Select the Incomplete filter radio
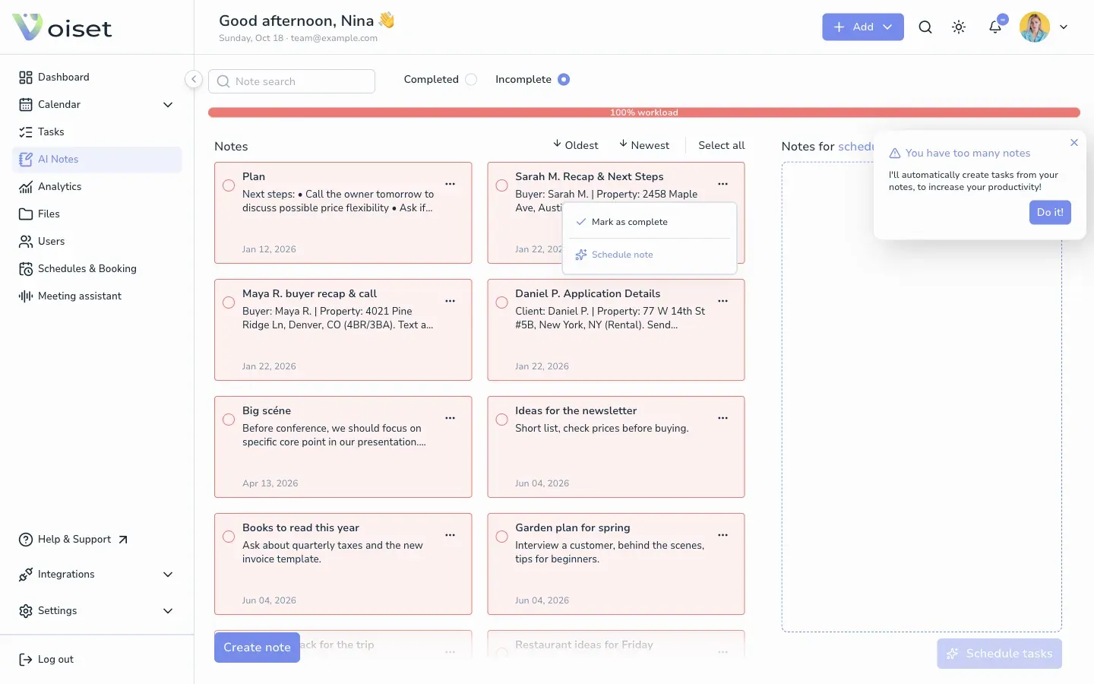Screen dimensions: 1094x684 tap(564, 79)
